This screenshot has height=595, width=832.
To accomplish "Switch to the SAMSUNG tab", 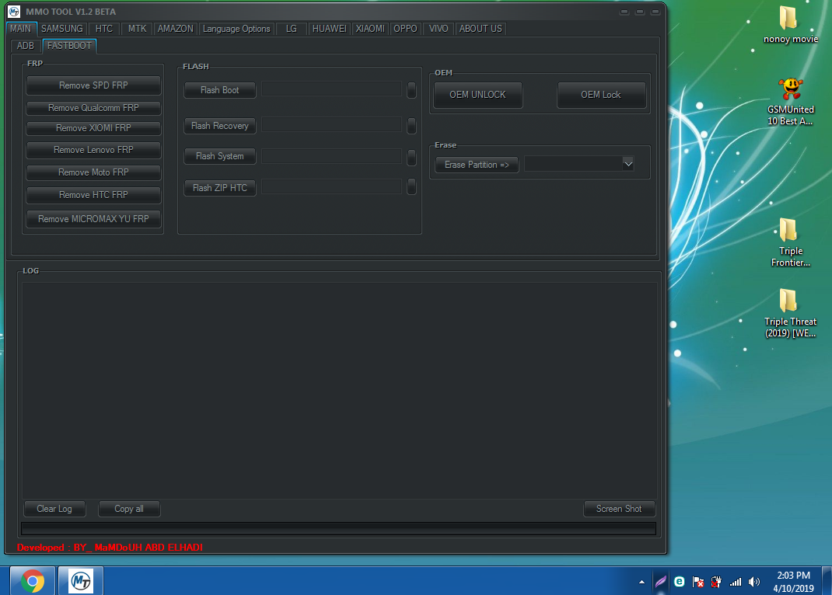I will coord(62,29).
